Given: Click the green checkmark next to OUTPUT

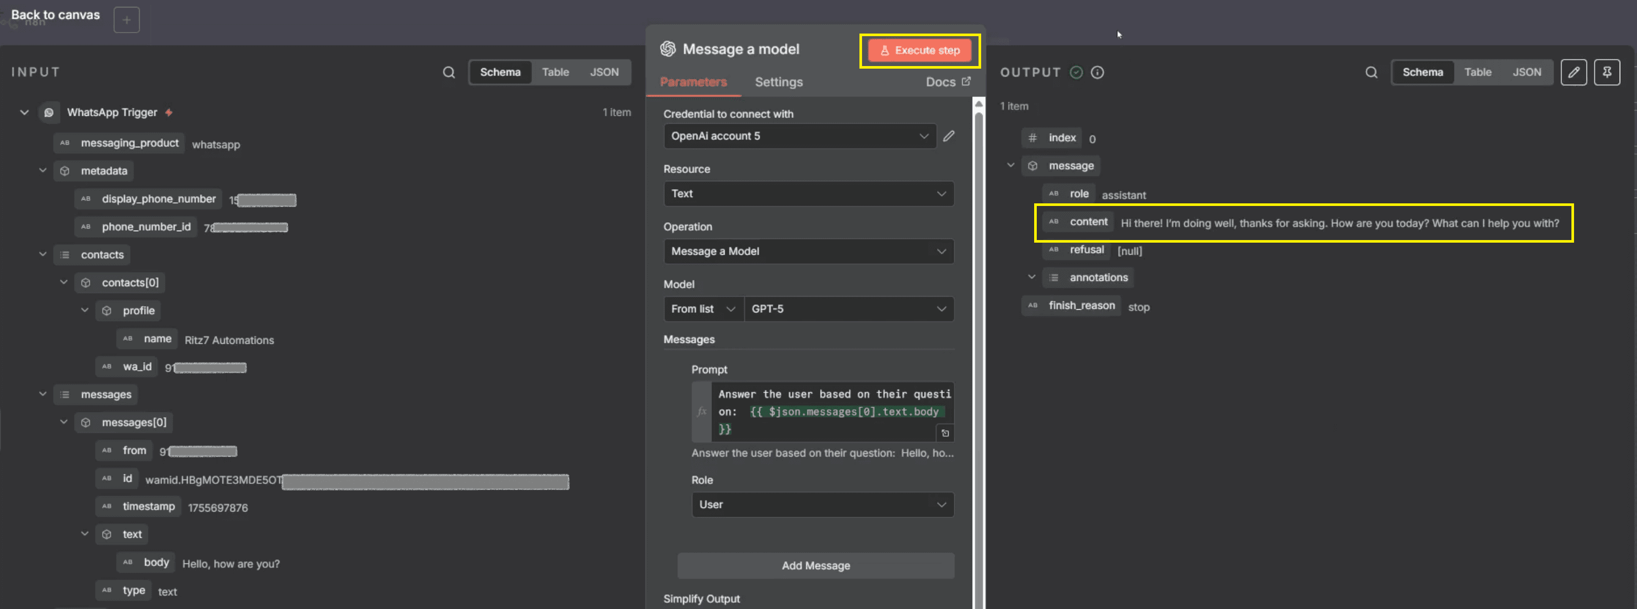Looking at the screenshot, I should tap(1076, 72).
